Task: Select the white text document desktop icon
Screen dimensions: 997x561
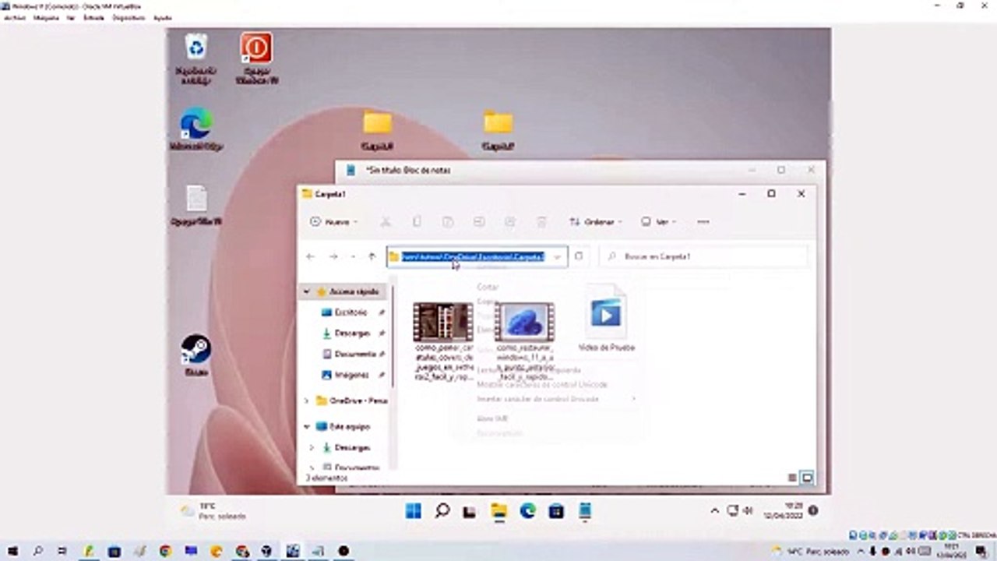Action: (196, 206)
